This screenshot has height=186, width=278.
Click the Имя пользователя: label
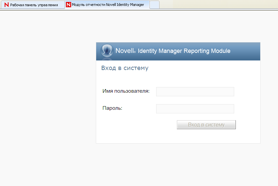pos(126,91)
